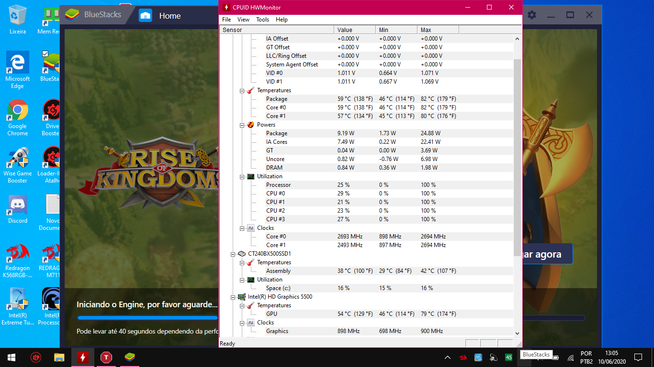Image resolution: width=654 pixels, height=367 pixels.
Task: Click the green 45 tray temperature icon
Action: click(x=508, y=357)
